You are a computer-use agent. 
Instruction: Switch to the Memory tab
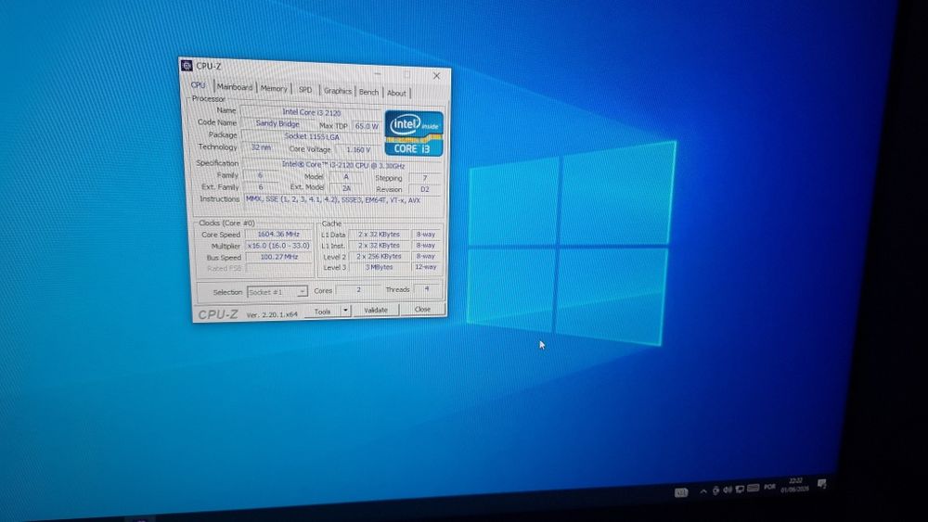click(x=274, y=89)
